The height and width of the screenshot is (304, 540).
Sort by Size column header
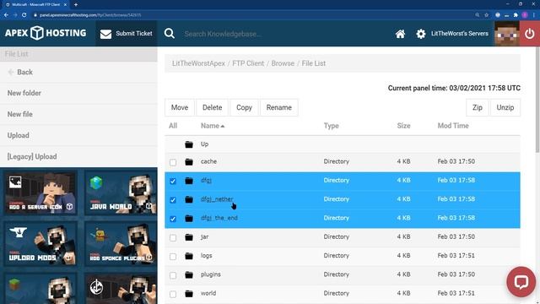coord(403,126)
